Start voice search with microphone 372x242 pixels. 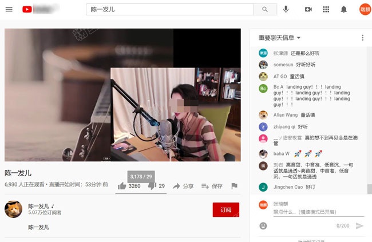pyautogui.click(x=286, y=10)
